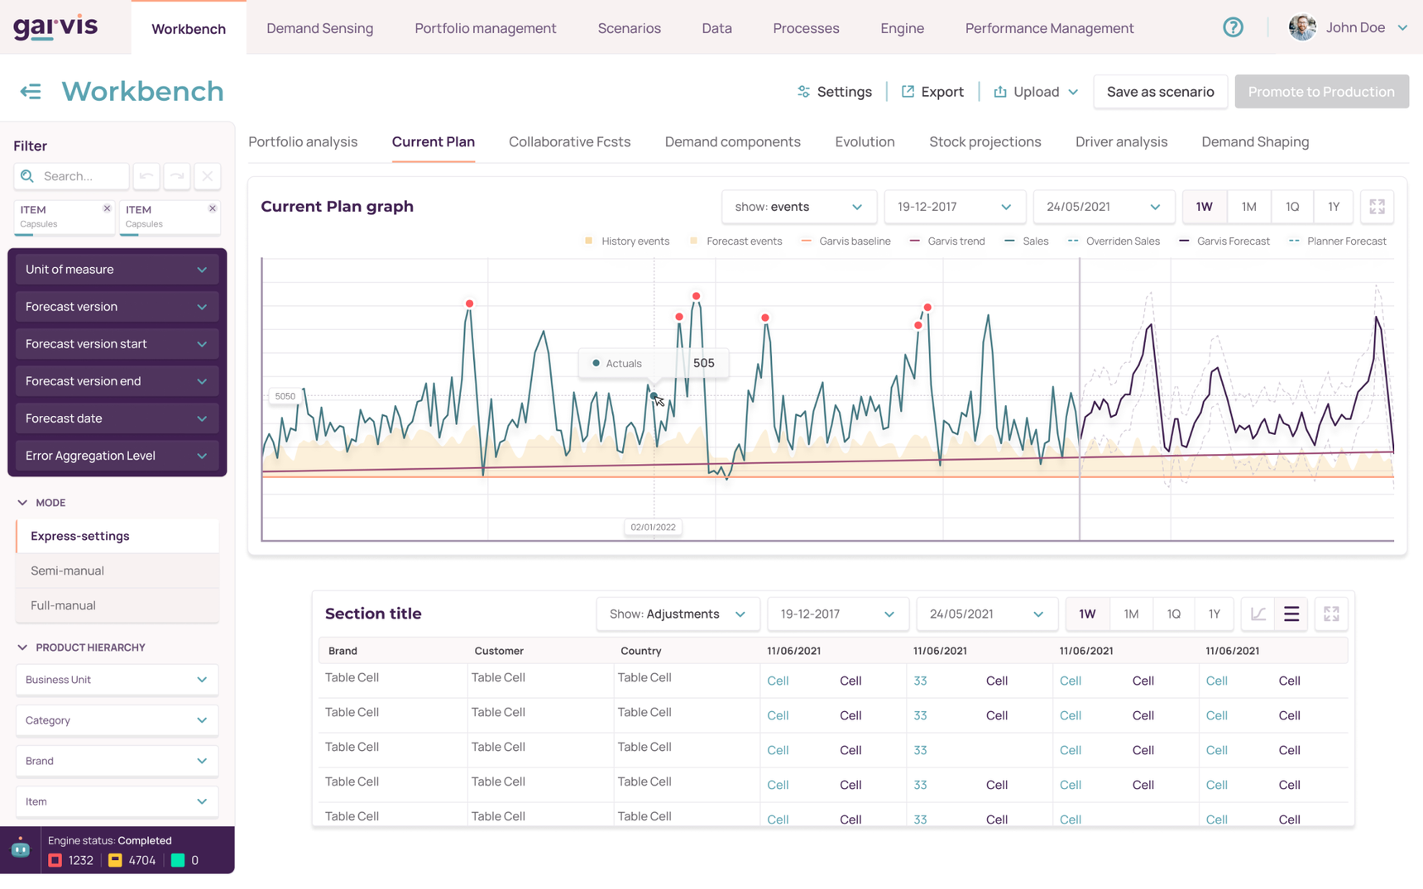Viewport: 1423px width, 889px height.
Task: Expand the Forecast version filter
Action: point(117,307)
